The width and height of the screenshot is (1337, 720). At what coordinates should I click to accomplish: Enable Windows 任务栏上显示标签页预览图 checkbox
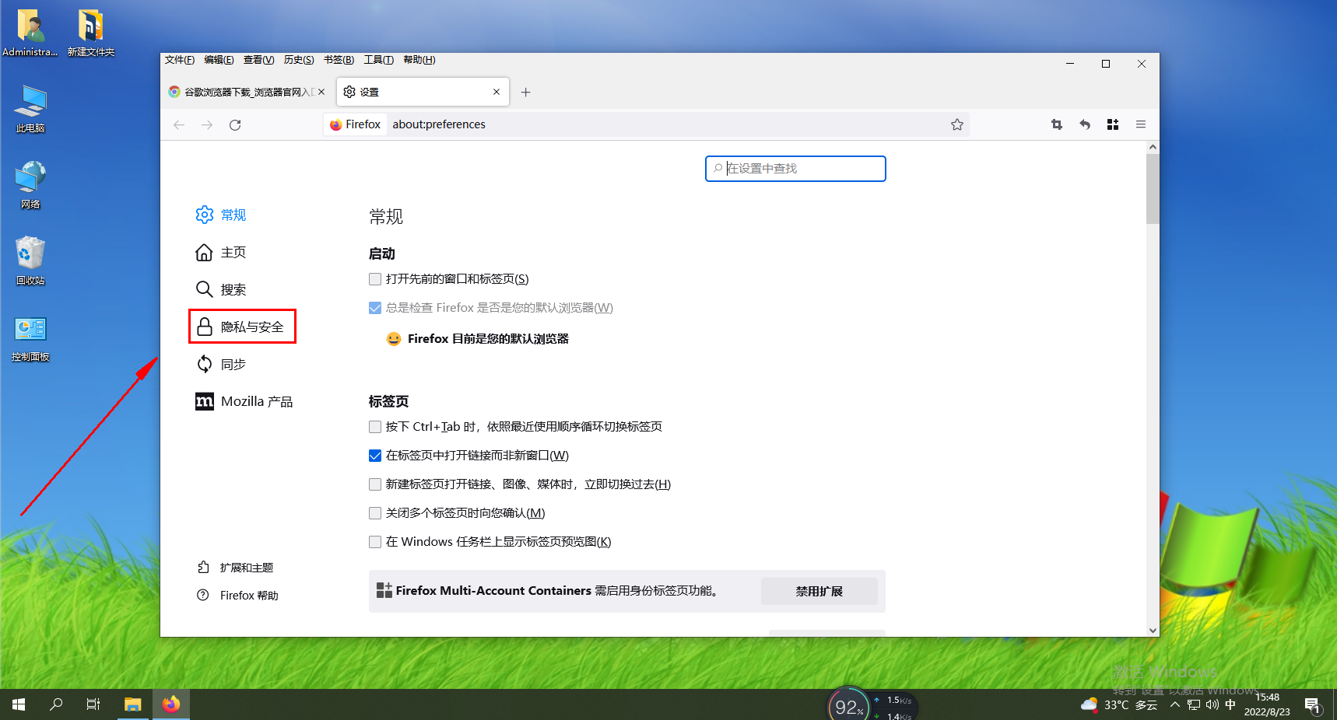coord(375,542)
